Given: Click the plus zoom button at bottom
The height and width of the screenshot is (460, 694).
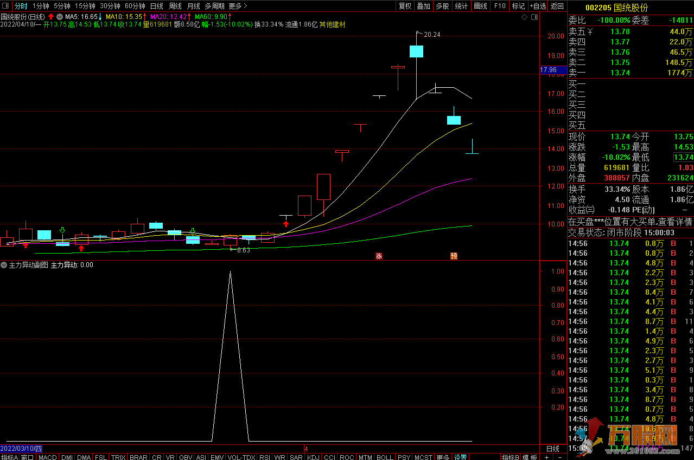Looking at the screenshot, I should point(546,457).
